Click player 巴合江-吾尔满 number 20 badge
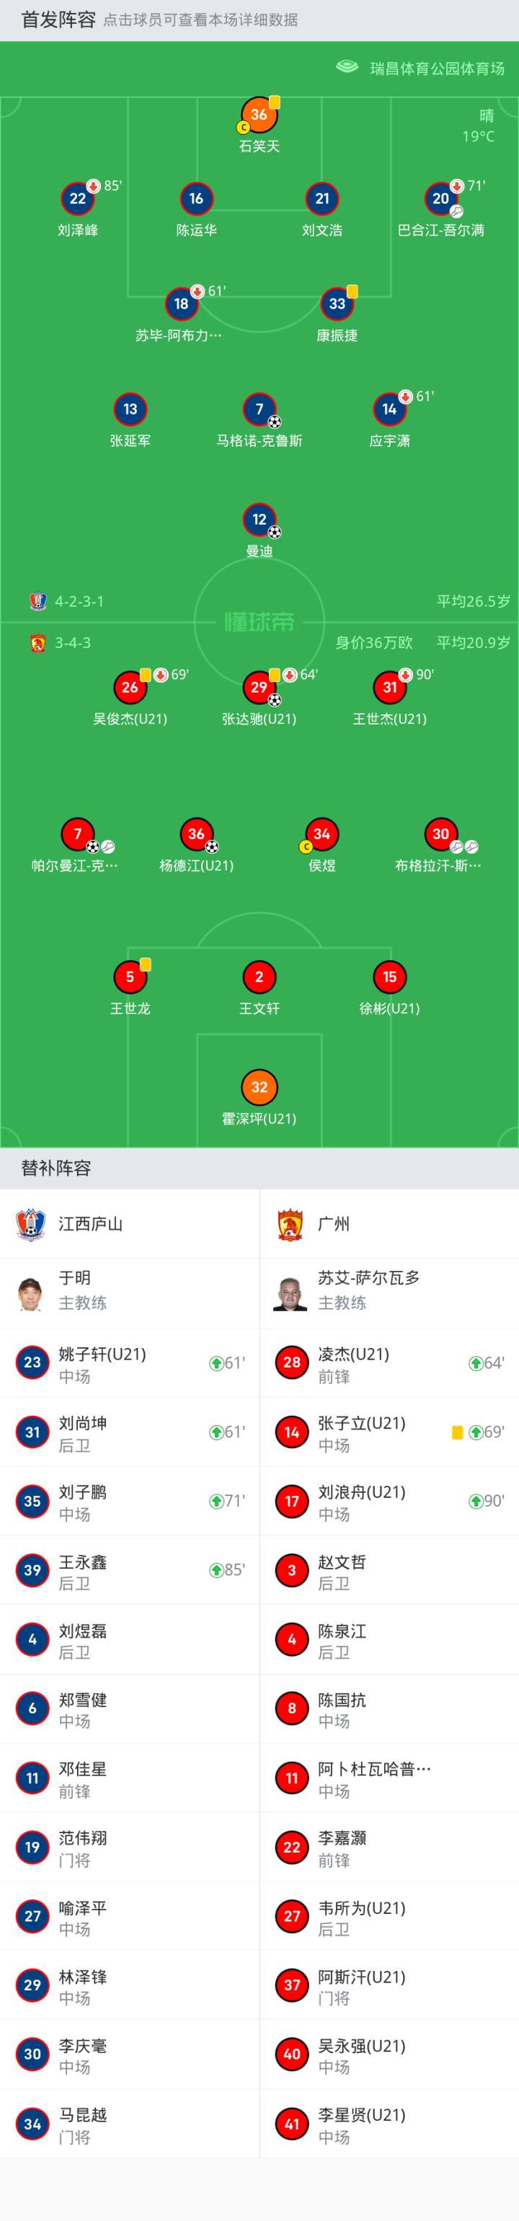Image resolution: width=519 pixels, height=2221 pixels. click(440, 199)
